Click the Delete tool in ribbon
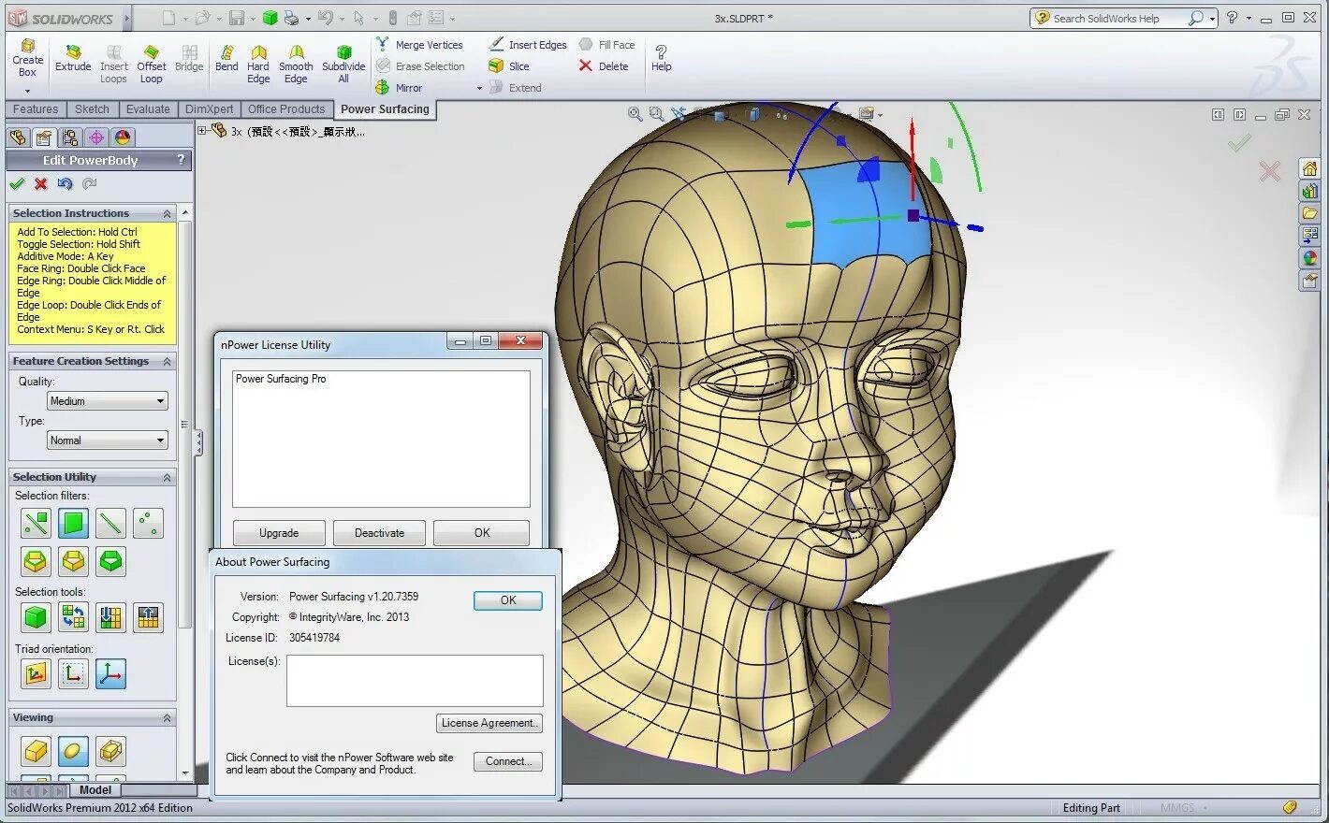This screenshot has height=823, width=1329. [x=604, y=66]
